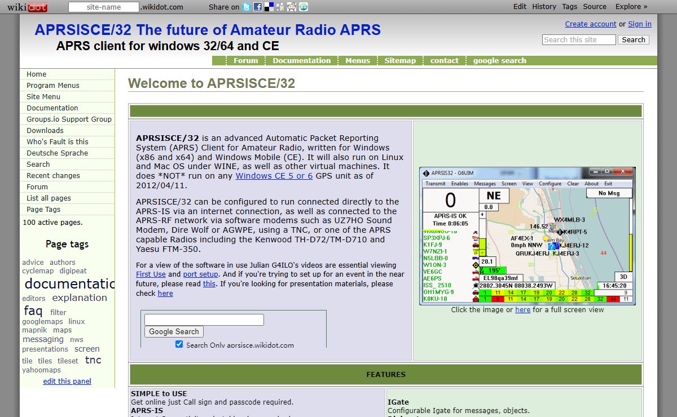677x417 pixels.
Task: Click the APRSISCE/32 site title link
Action: tap(208, 30)
